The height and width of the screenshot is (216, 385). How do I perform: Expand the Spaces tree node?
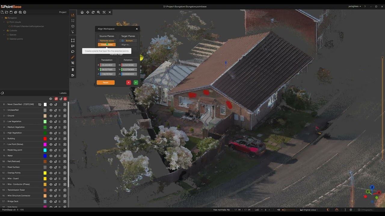(5, 35)
